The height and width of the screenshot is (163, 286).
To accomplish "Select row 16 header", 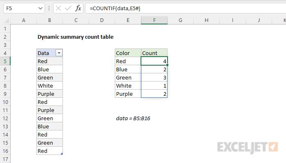I will click(x=5, y=151).
